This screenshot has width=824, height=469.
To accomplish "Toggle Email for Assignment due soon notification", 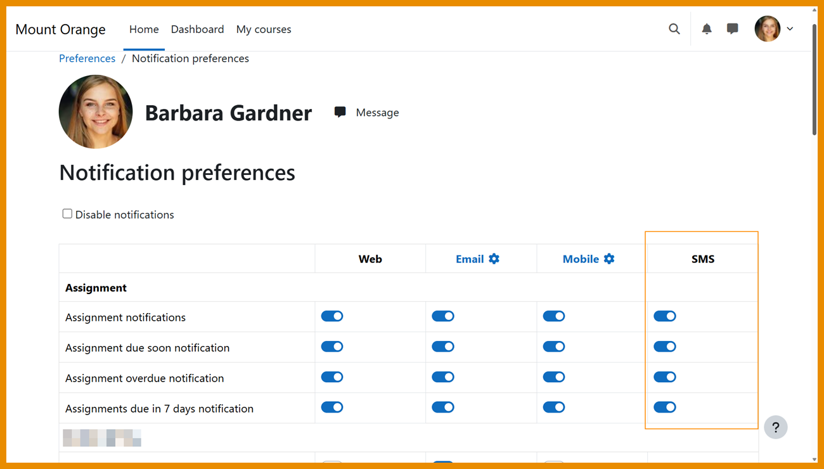I will 443,347.
